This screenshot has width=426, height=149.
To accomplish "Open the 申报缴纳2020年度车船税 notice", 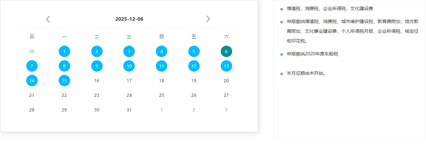I will point(312,54).
